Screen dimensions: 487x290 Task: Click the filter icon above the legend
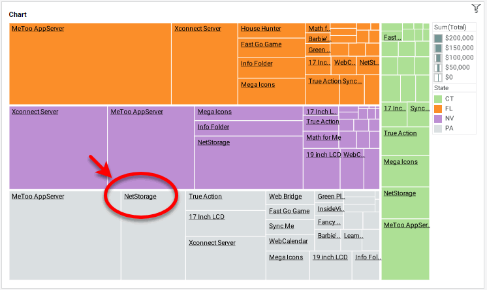[x=476, y=8]
